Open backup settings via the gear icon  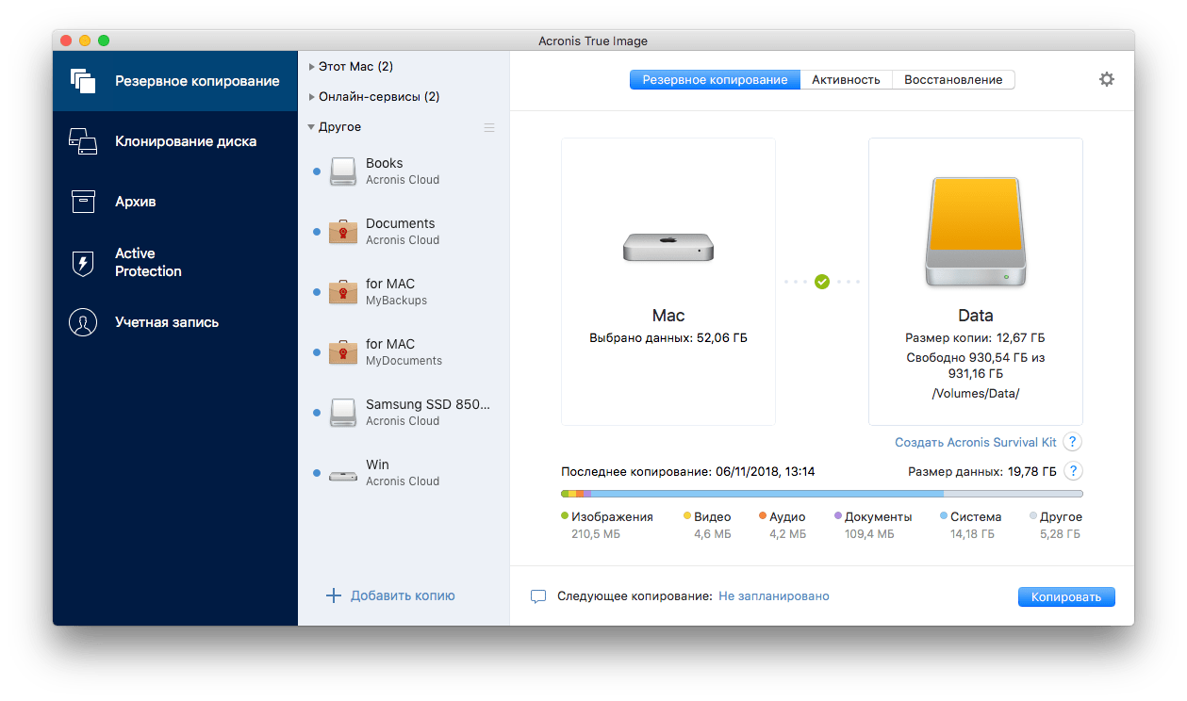(x=1106, y=79)
